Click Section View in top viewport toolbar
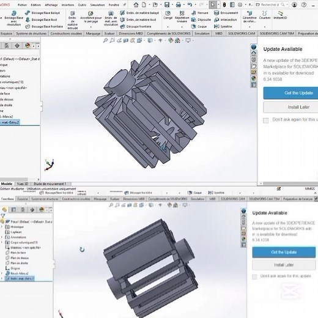Image resolution: width=318 pixels, height=318 pixels. click(x=126, y=40)
